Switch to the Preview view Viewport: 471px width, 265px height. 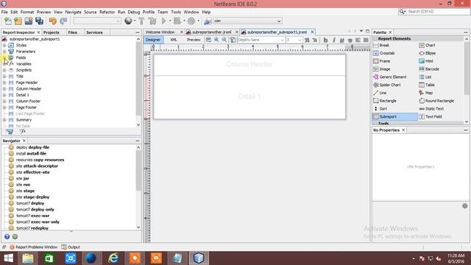[194, 40]
